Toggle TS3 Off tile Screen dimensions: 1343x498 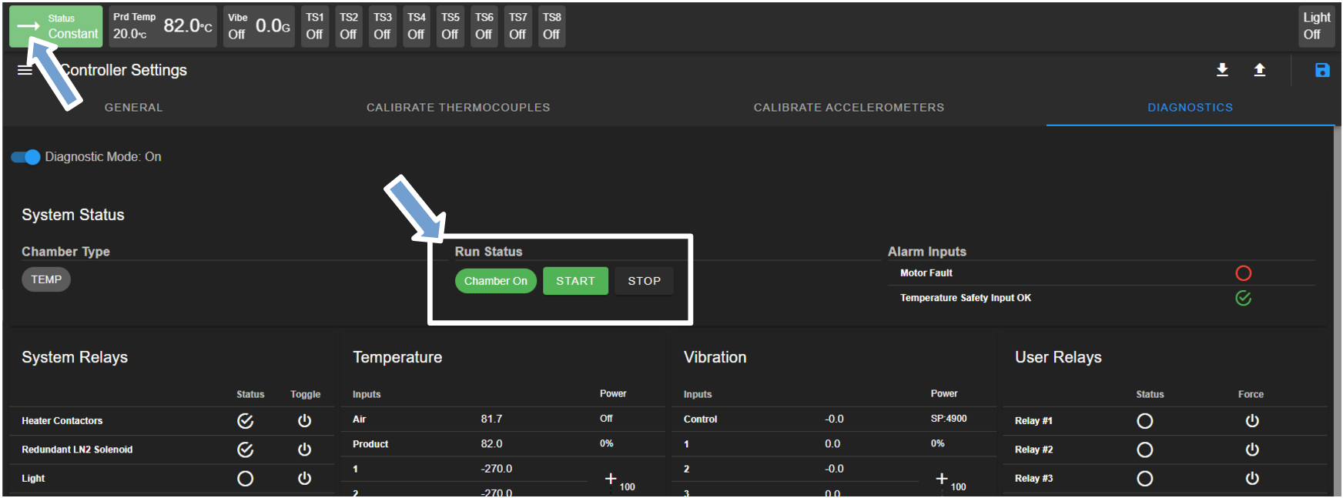(x=383, y=26)
